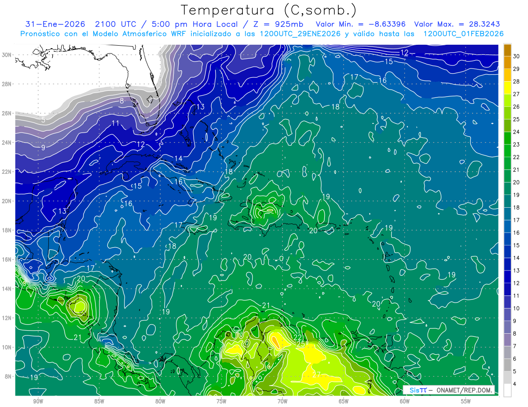Pick the top colorbar swatch above 30
The width and height of the screenshot is (528, 407).
507,50
